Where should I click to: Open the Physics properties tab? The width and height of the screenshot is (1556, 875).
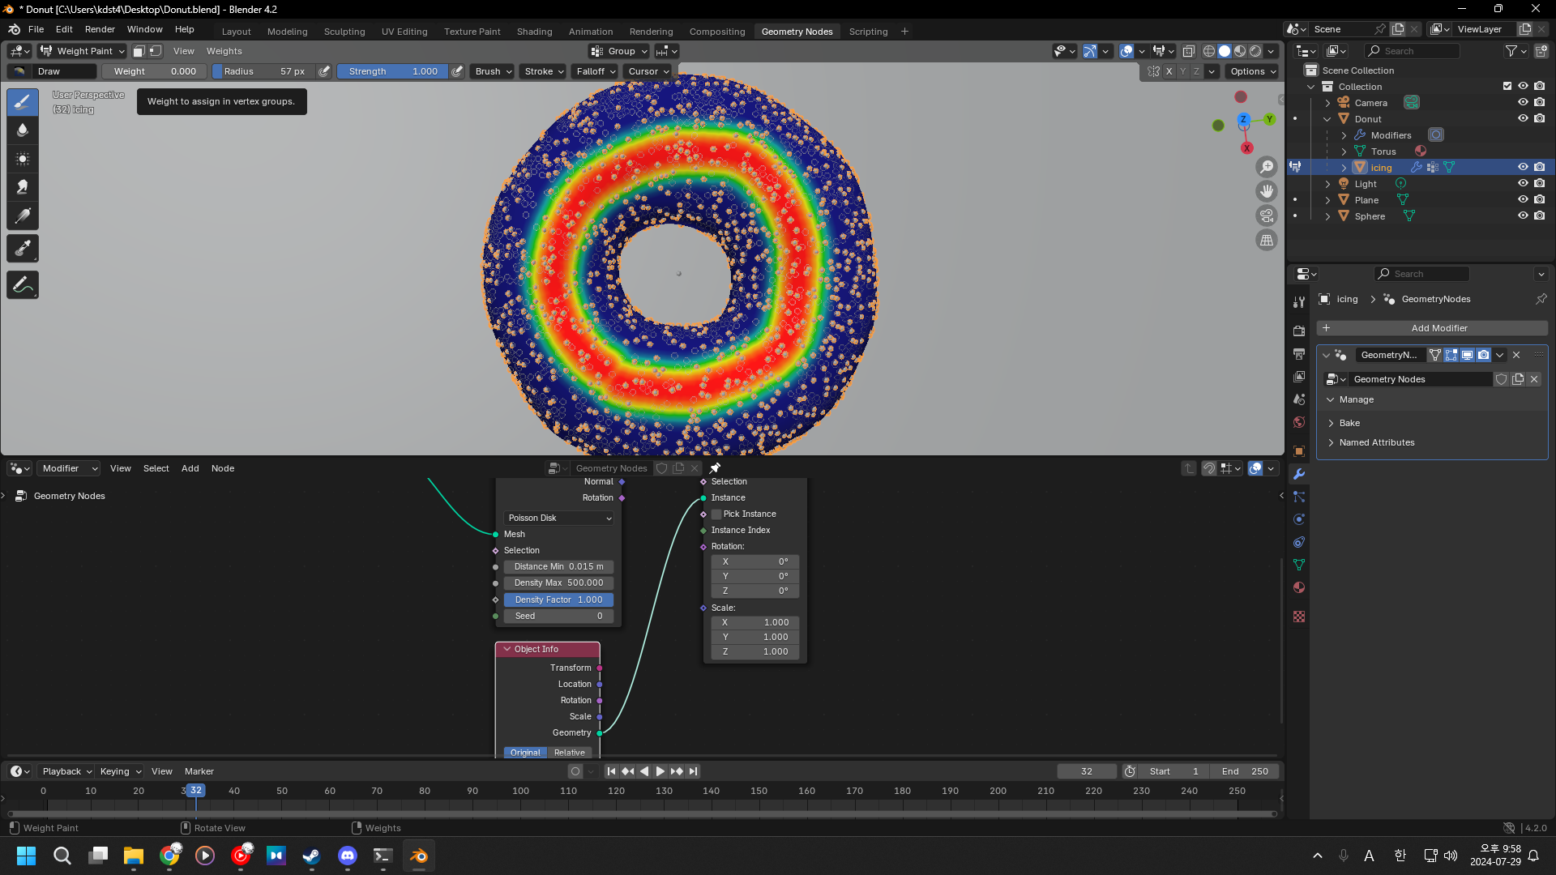[x=1299, y=519]
